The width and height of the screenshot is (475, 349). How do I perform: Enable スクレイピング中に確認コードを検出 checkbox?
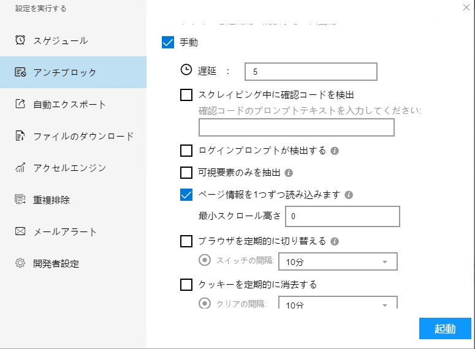(x=186, y=95)
